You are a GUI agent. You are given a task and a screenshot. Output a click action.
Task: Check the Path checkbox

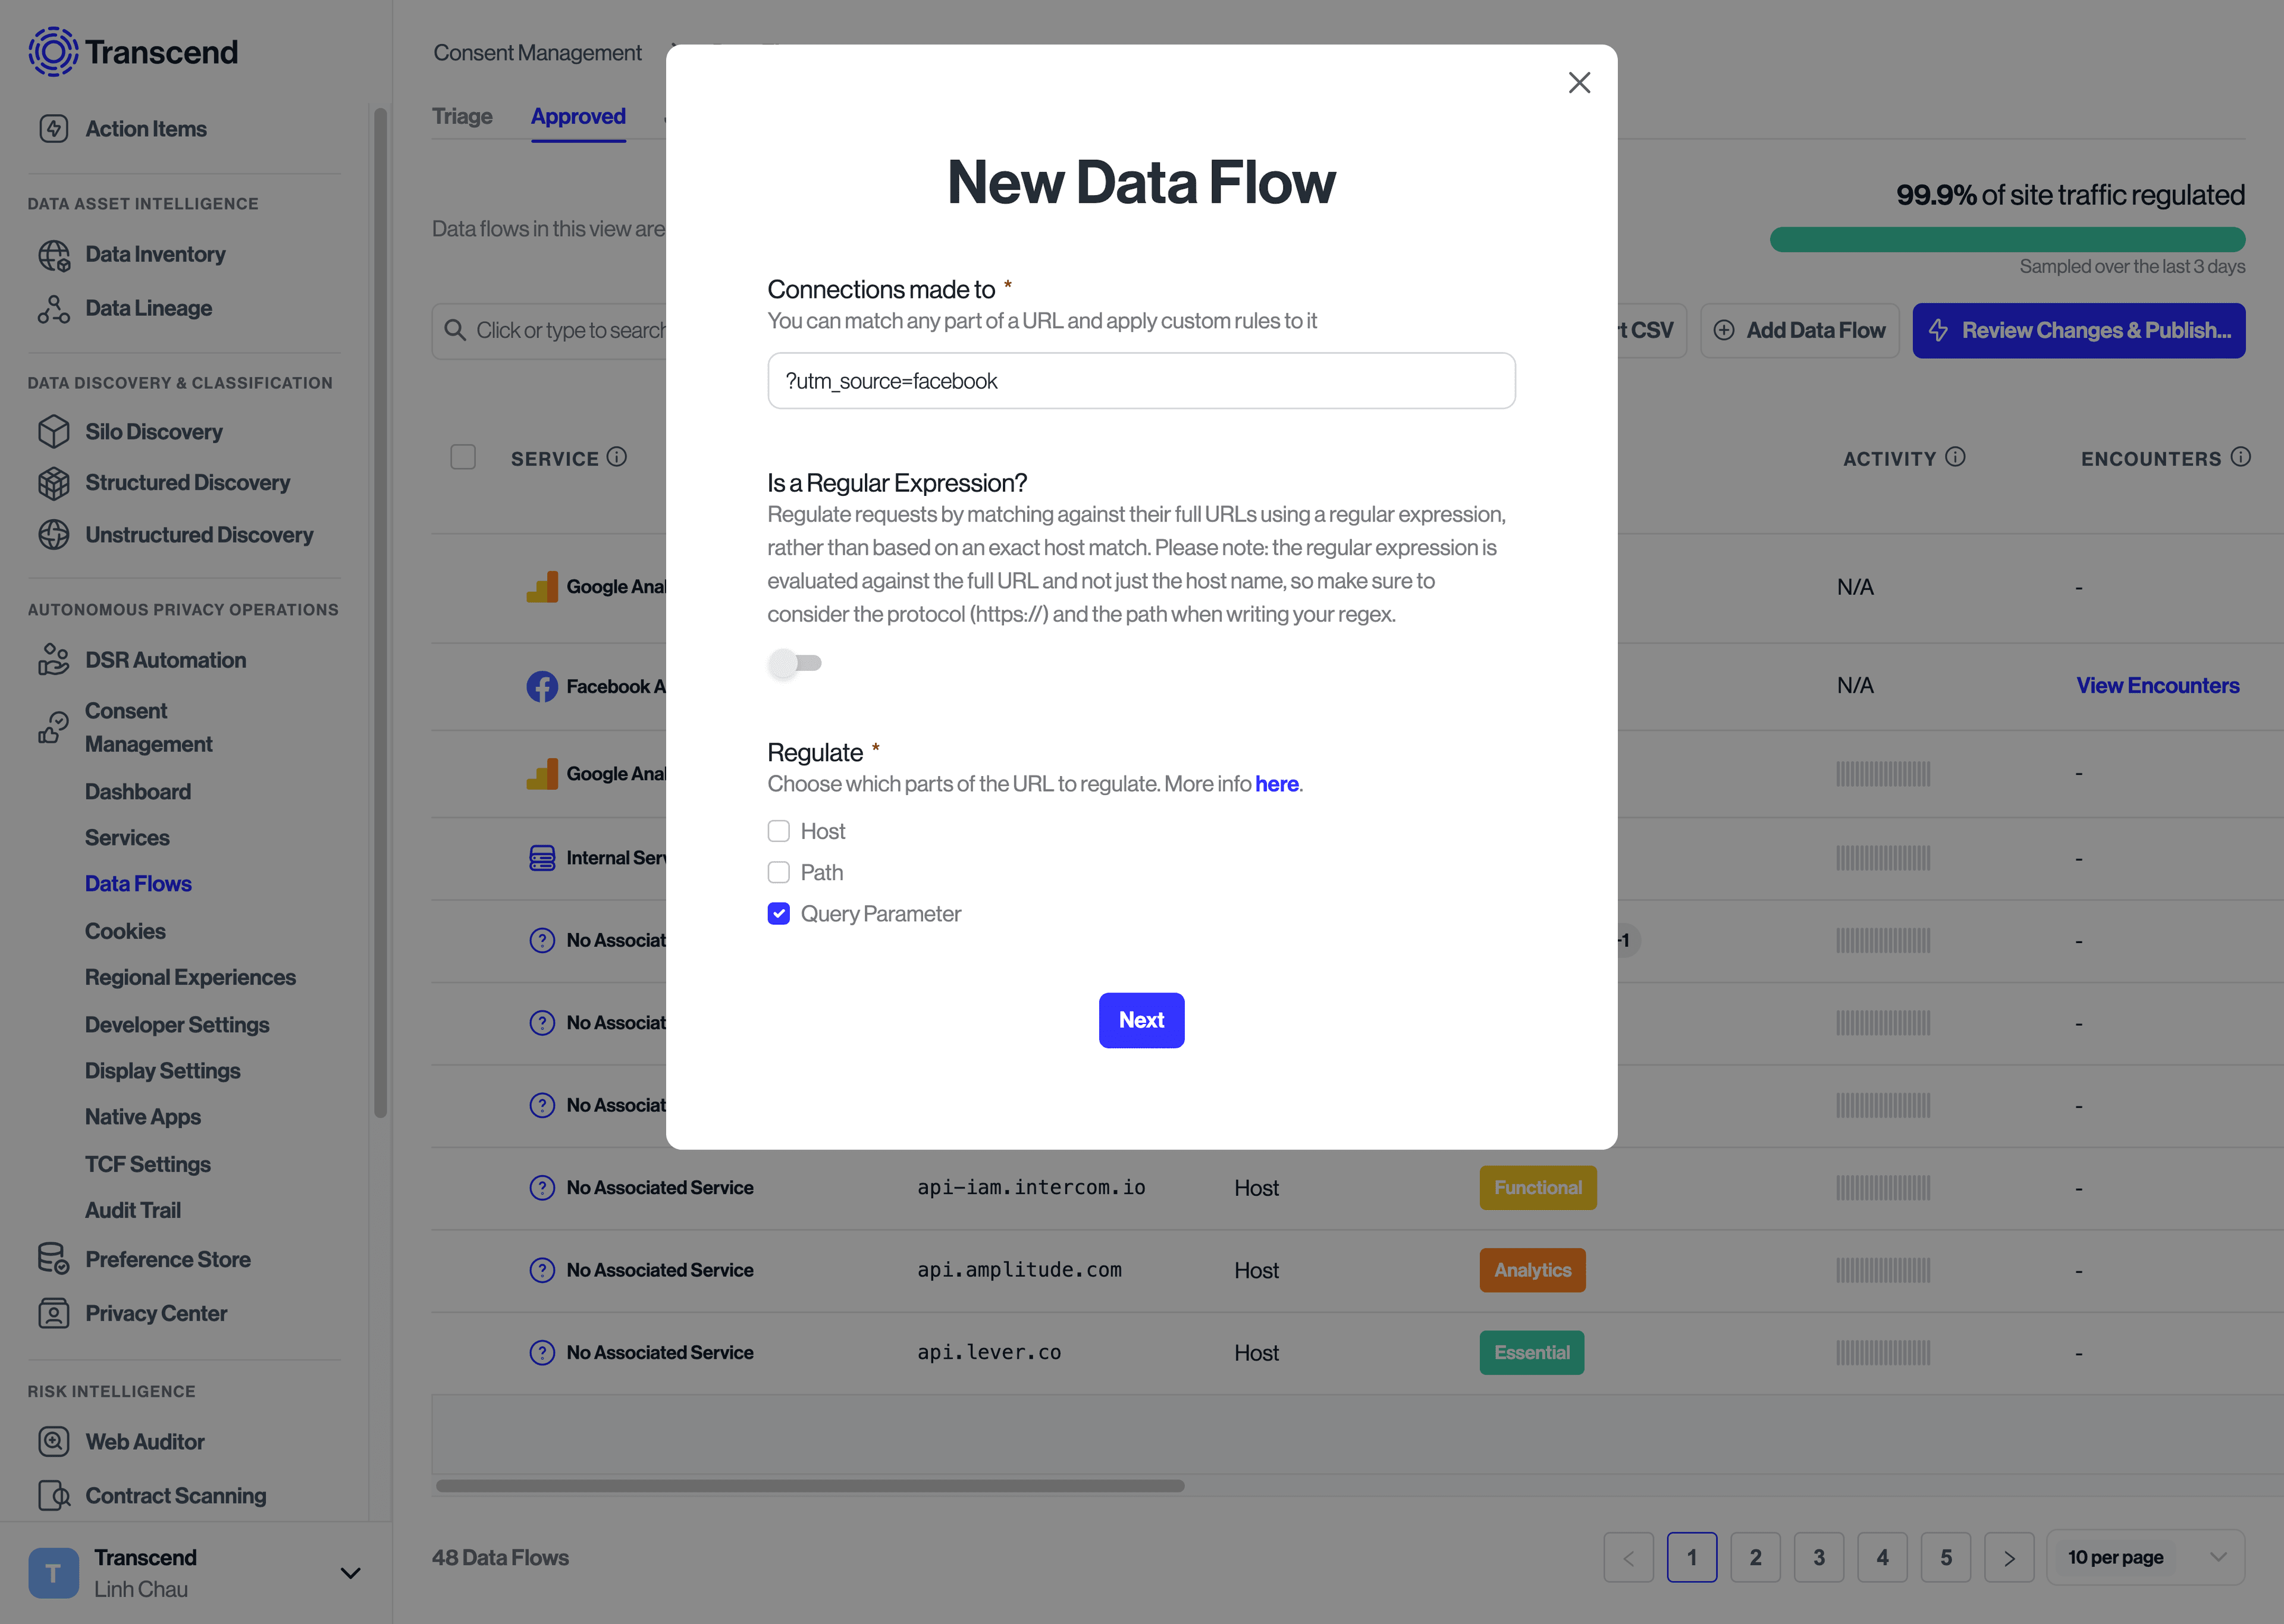click(778, 871)
